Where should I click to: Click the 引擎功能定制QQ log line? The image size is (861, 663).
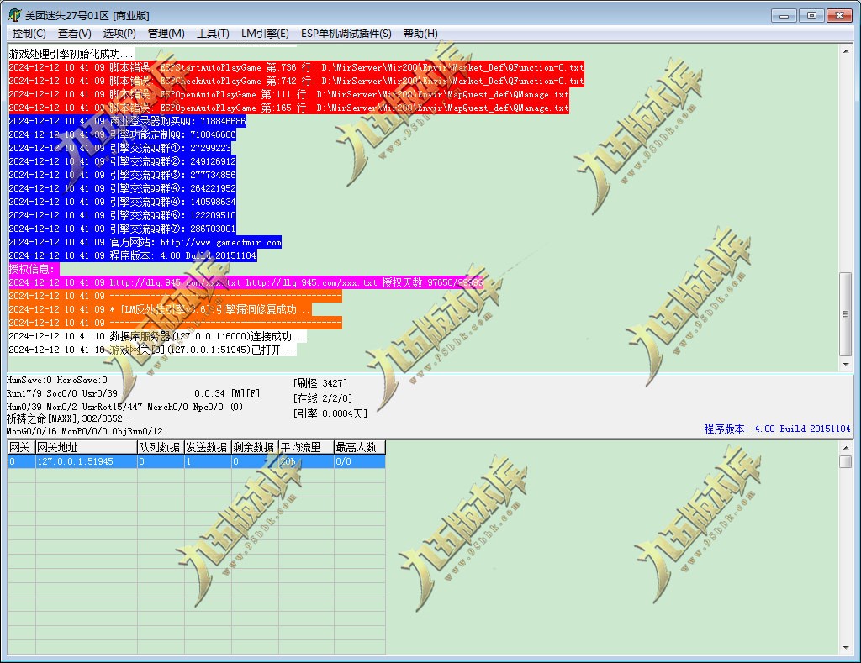click(123, 134)
